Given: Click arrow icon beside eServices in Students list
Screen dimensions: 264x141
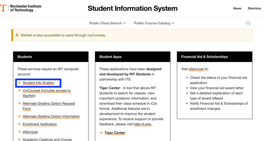Looking at the screenshot, I should coord(19,132).
